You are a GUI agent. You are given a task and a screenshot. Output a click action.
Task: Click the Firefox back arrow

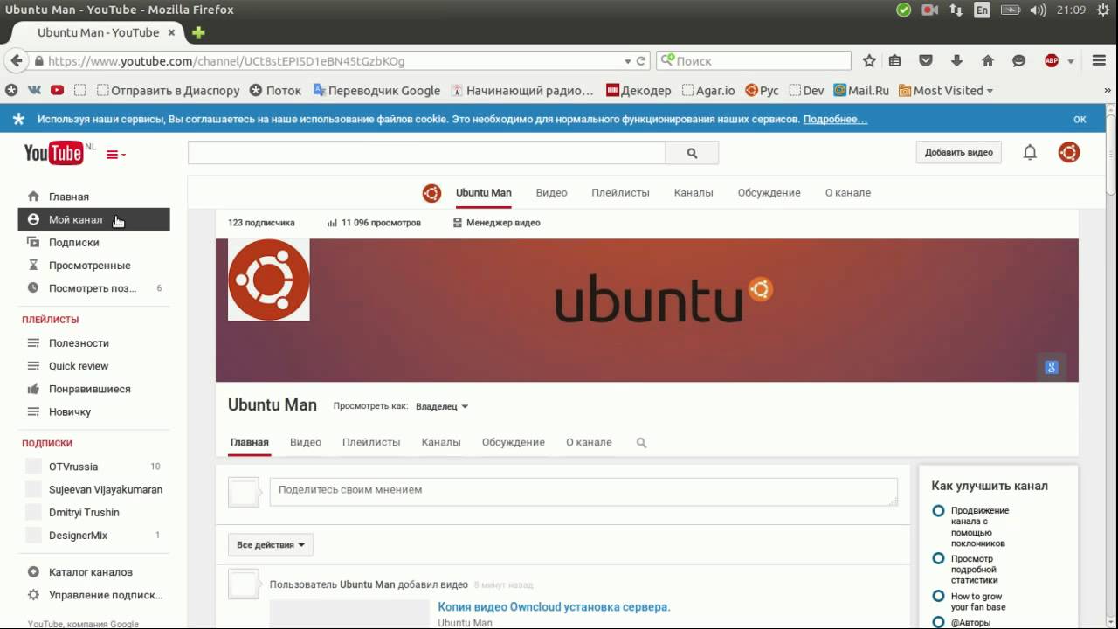(x=16, y=61)
